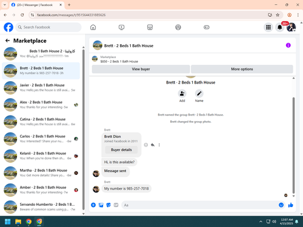Open Brett - 2 Beds 1 Bath House chat
The height and width of the screenshot is (227, 303).
pos(41,71)
